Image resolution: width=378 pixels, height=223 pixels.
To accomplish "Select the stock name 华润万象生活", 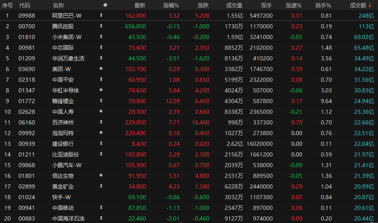I will (68, 58).
